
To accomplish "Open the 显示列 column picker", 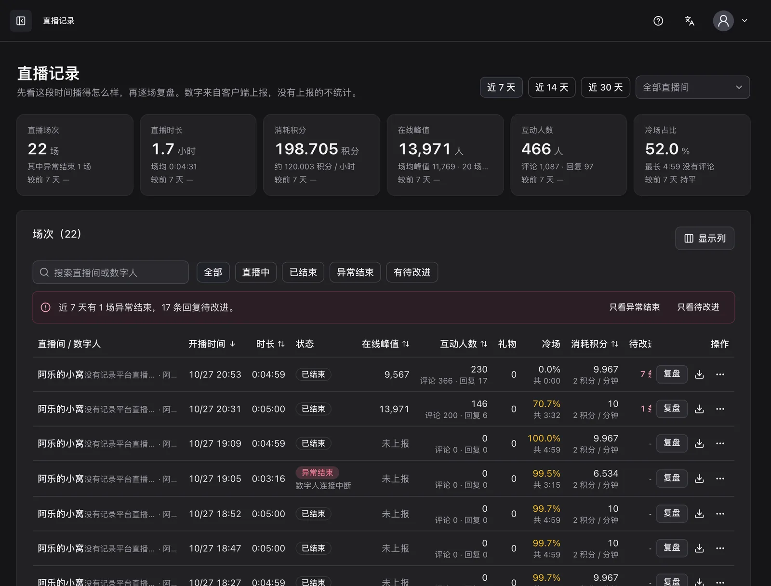I will point(705,238).
